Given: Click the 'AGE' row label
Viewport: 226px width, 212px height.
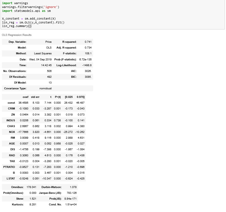Looking at the screenshot, I should pyautogui.click(x=12, y=143).
